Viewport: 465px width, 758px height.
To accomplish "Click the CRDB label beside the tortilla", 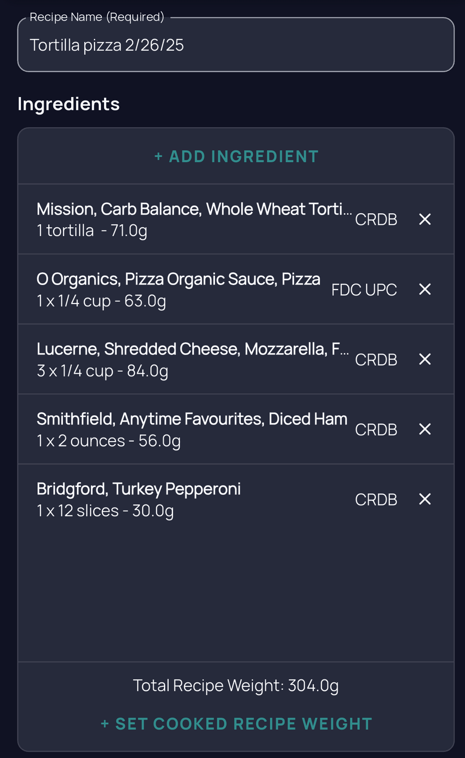I will 376,220.
